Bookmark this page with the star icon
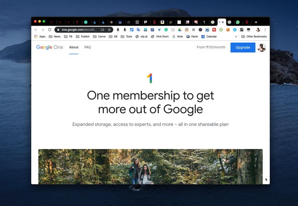The width and height of the screenshot is (298, 206). tap(109, 30)
